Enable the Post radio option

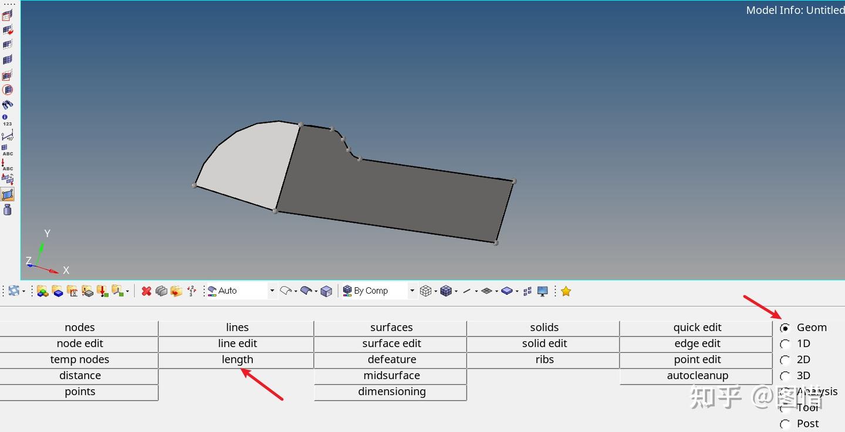click(x=785, y=423)
